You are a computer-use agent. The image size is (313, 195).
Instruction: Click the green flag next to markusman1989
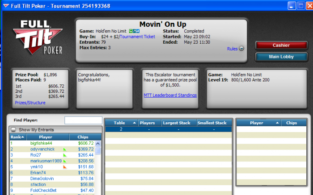(x=65, y=161)
